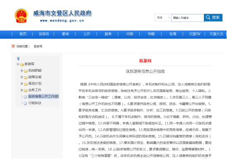Expand the 业务工作 tree node
227x159 pixels.
tap(22, 90)
